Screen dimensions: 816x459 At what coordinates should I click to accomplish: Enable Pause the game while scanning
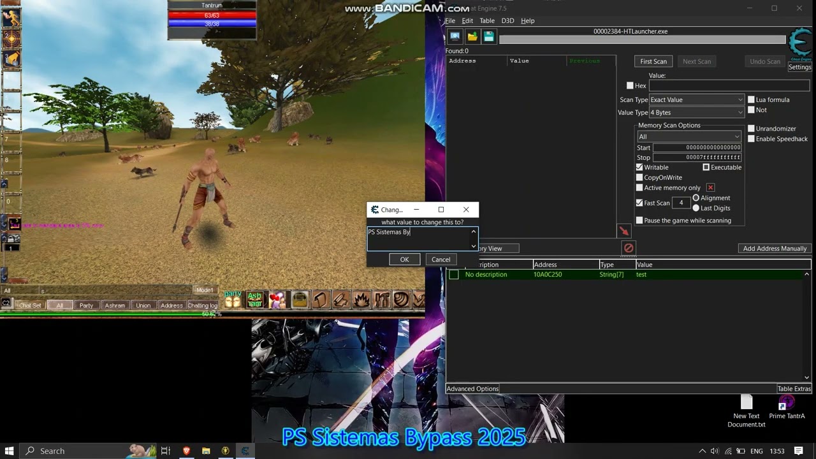[639, 220]
